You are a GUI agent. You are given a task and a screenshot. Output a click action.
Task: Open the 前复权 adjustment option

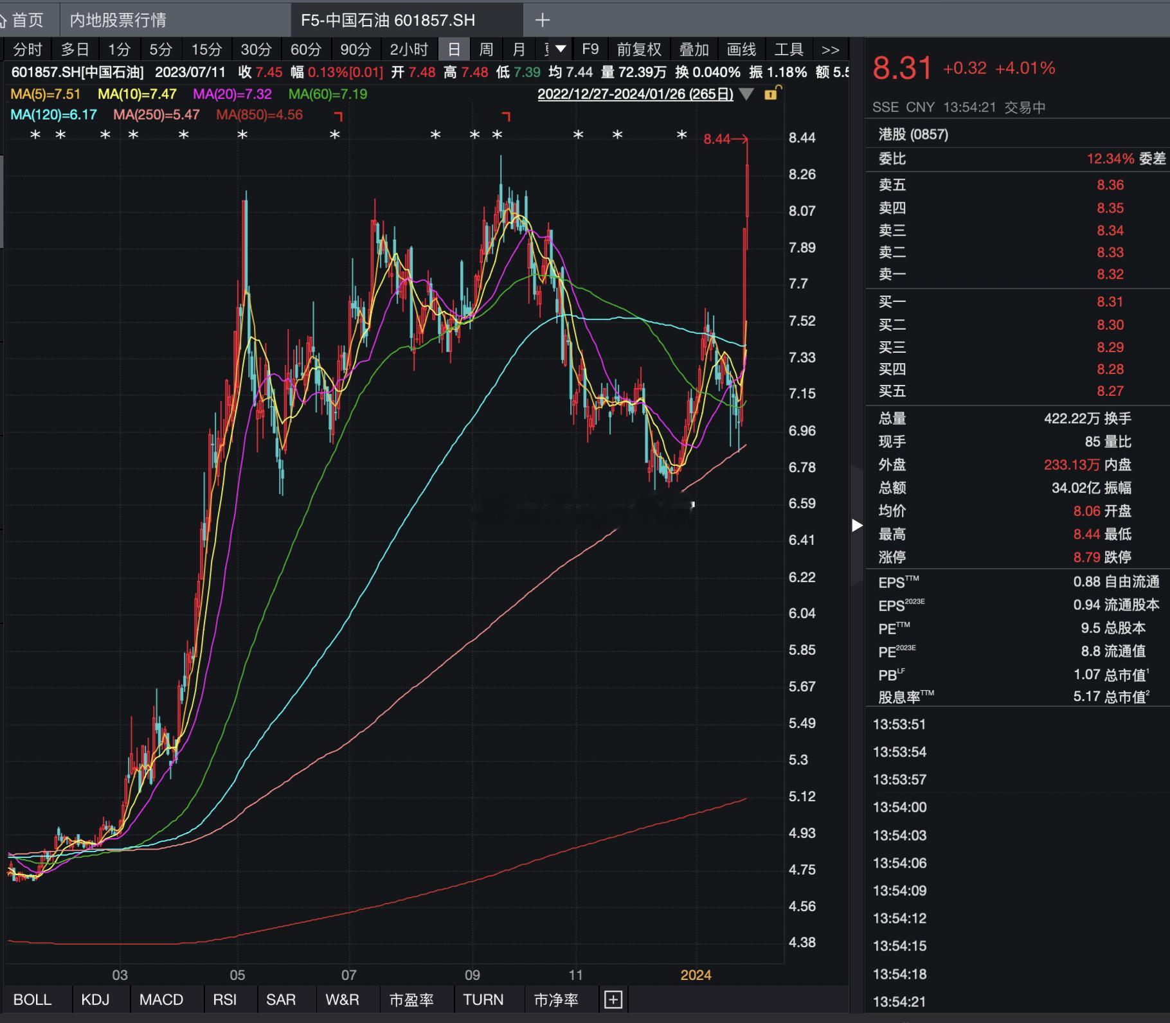639,49
